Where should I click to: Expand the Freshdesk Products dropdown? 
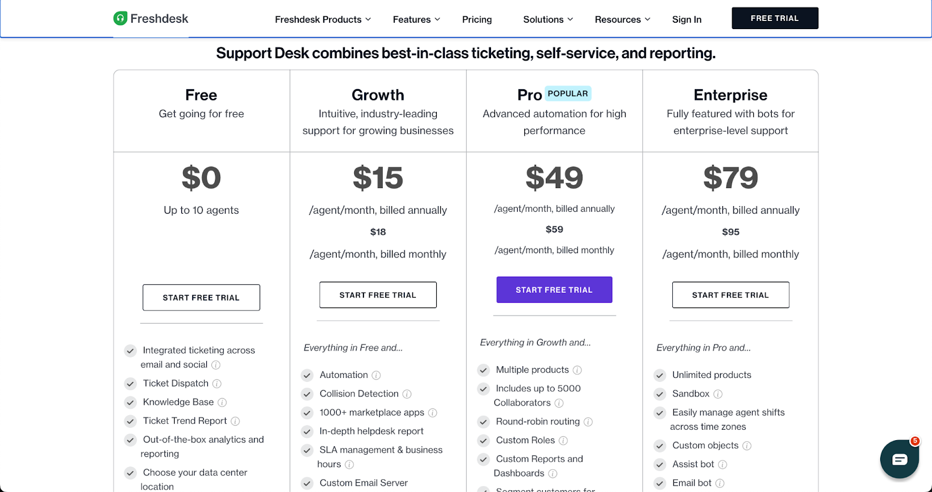pos(323,19)
